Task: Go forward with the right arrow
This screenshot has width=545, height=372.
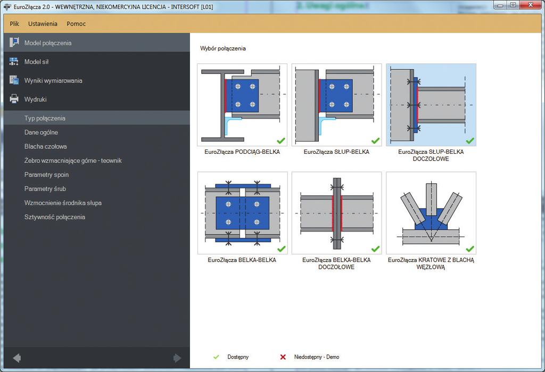Action: click(177, 358)
